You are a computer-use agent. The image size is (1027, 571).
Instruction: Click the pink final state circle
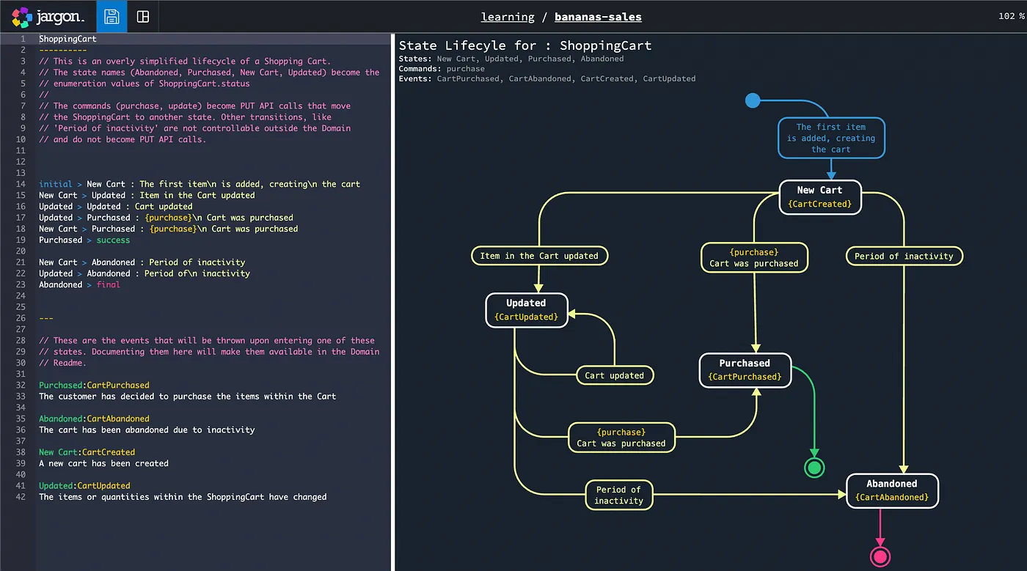point(880,556)
